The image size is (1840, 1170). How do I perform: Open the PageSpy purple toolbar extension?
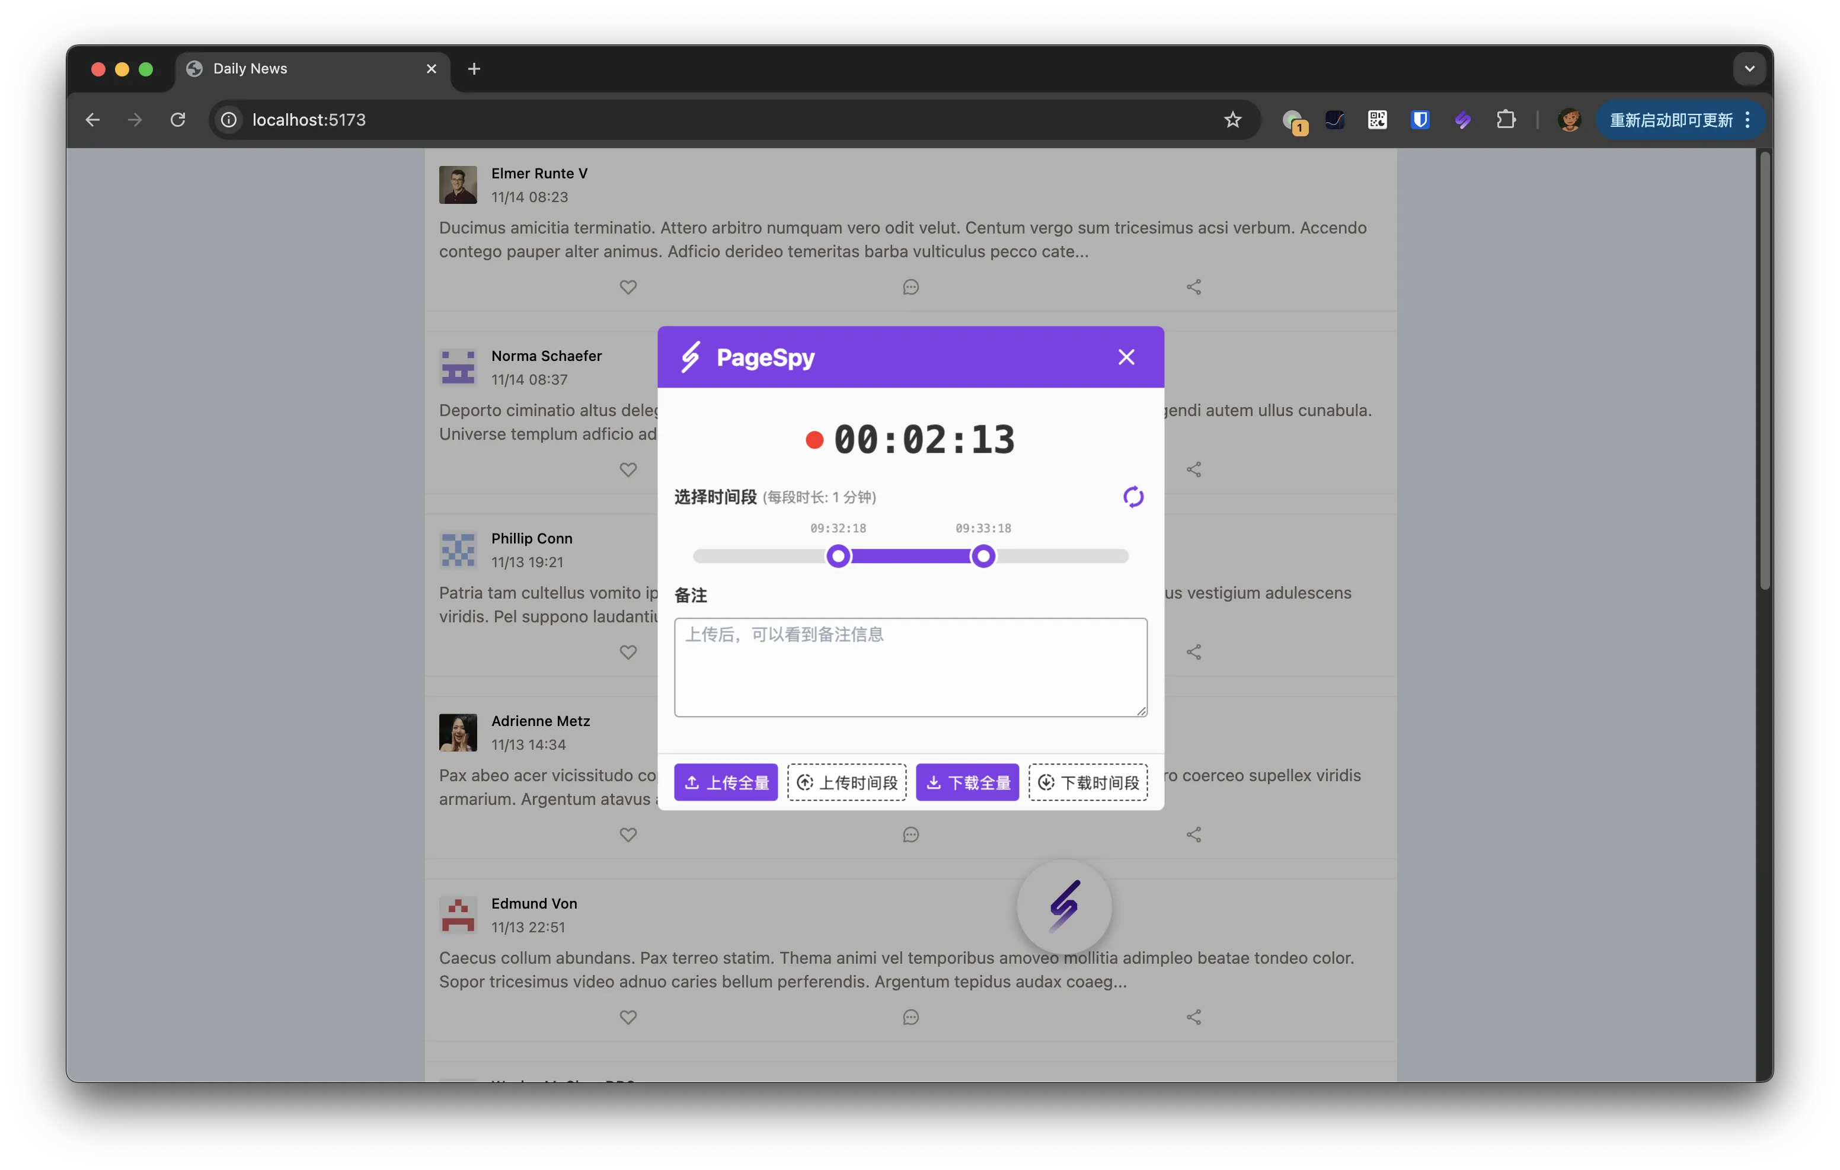tap(1462, 120)
